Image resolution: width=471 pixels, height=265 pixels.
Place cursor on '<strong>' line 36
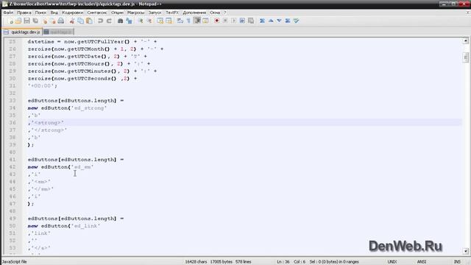click(47, 123)
